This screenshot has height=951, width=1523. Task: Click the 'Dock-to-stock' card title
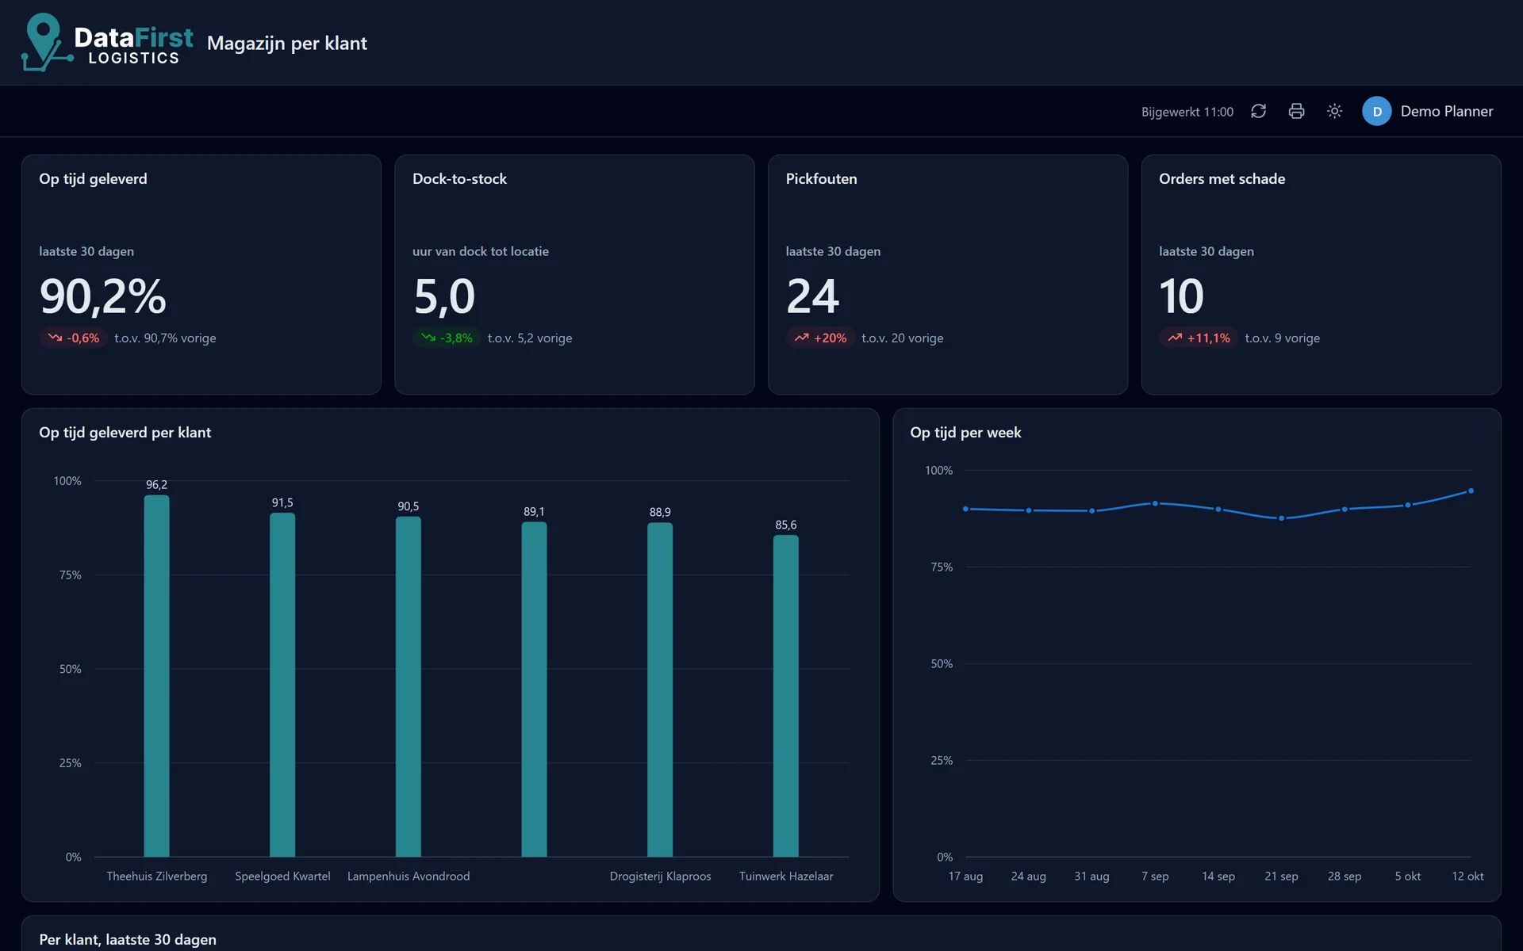coord(459,178)
